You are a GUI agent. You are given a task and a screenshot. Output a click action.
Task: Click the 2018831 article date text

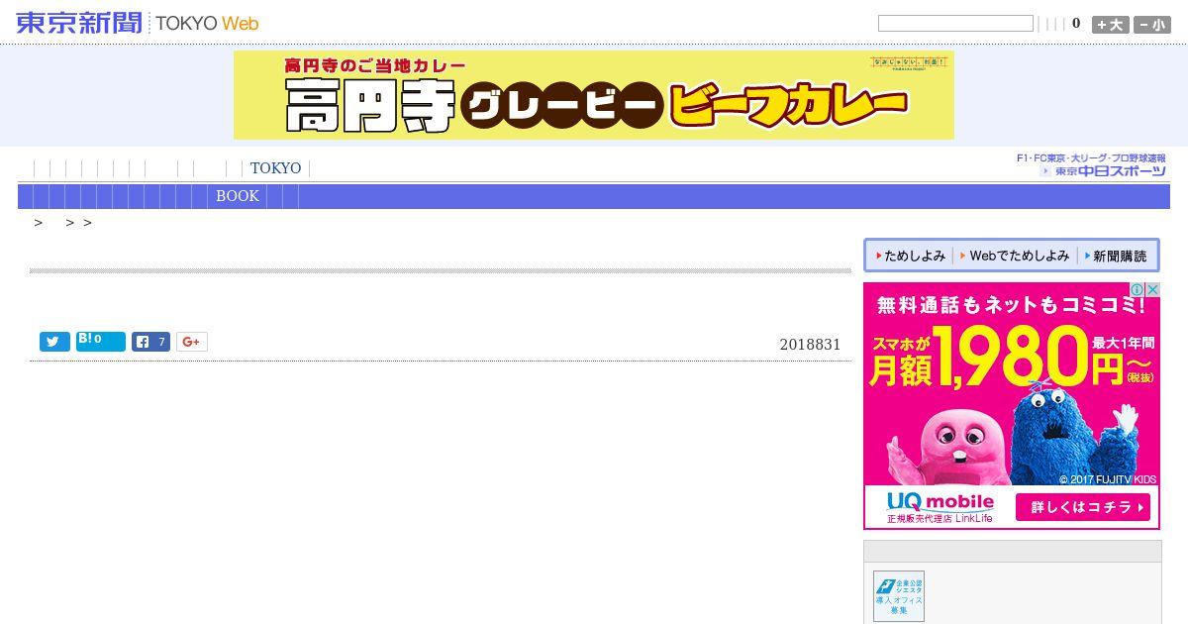pos(810,345)
